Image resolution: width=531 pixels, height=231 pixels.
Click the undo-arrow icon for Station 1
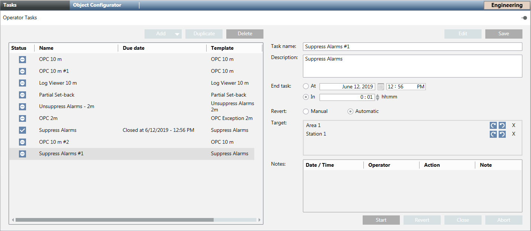[x=502, y=134]
